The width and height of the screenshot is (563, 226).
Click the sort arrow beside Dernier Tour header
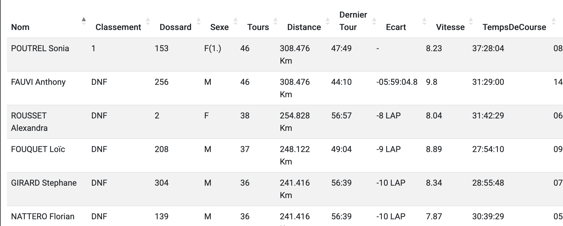pos(374,21)
